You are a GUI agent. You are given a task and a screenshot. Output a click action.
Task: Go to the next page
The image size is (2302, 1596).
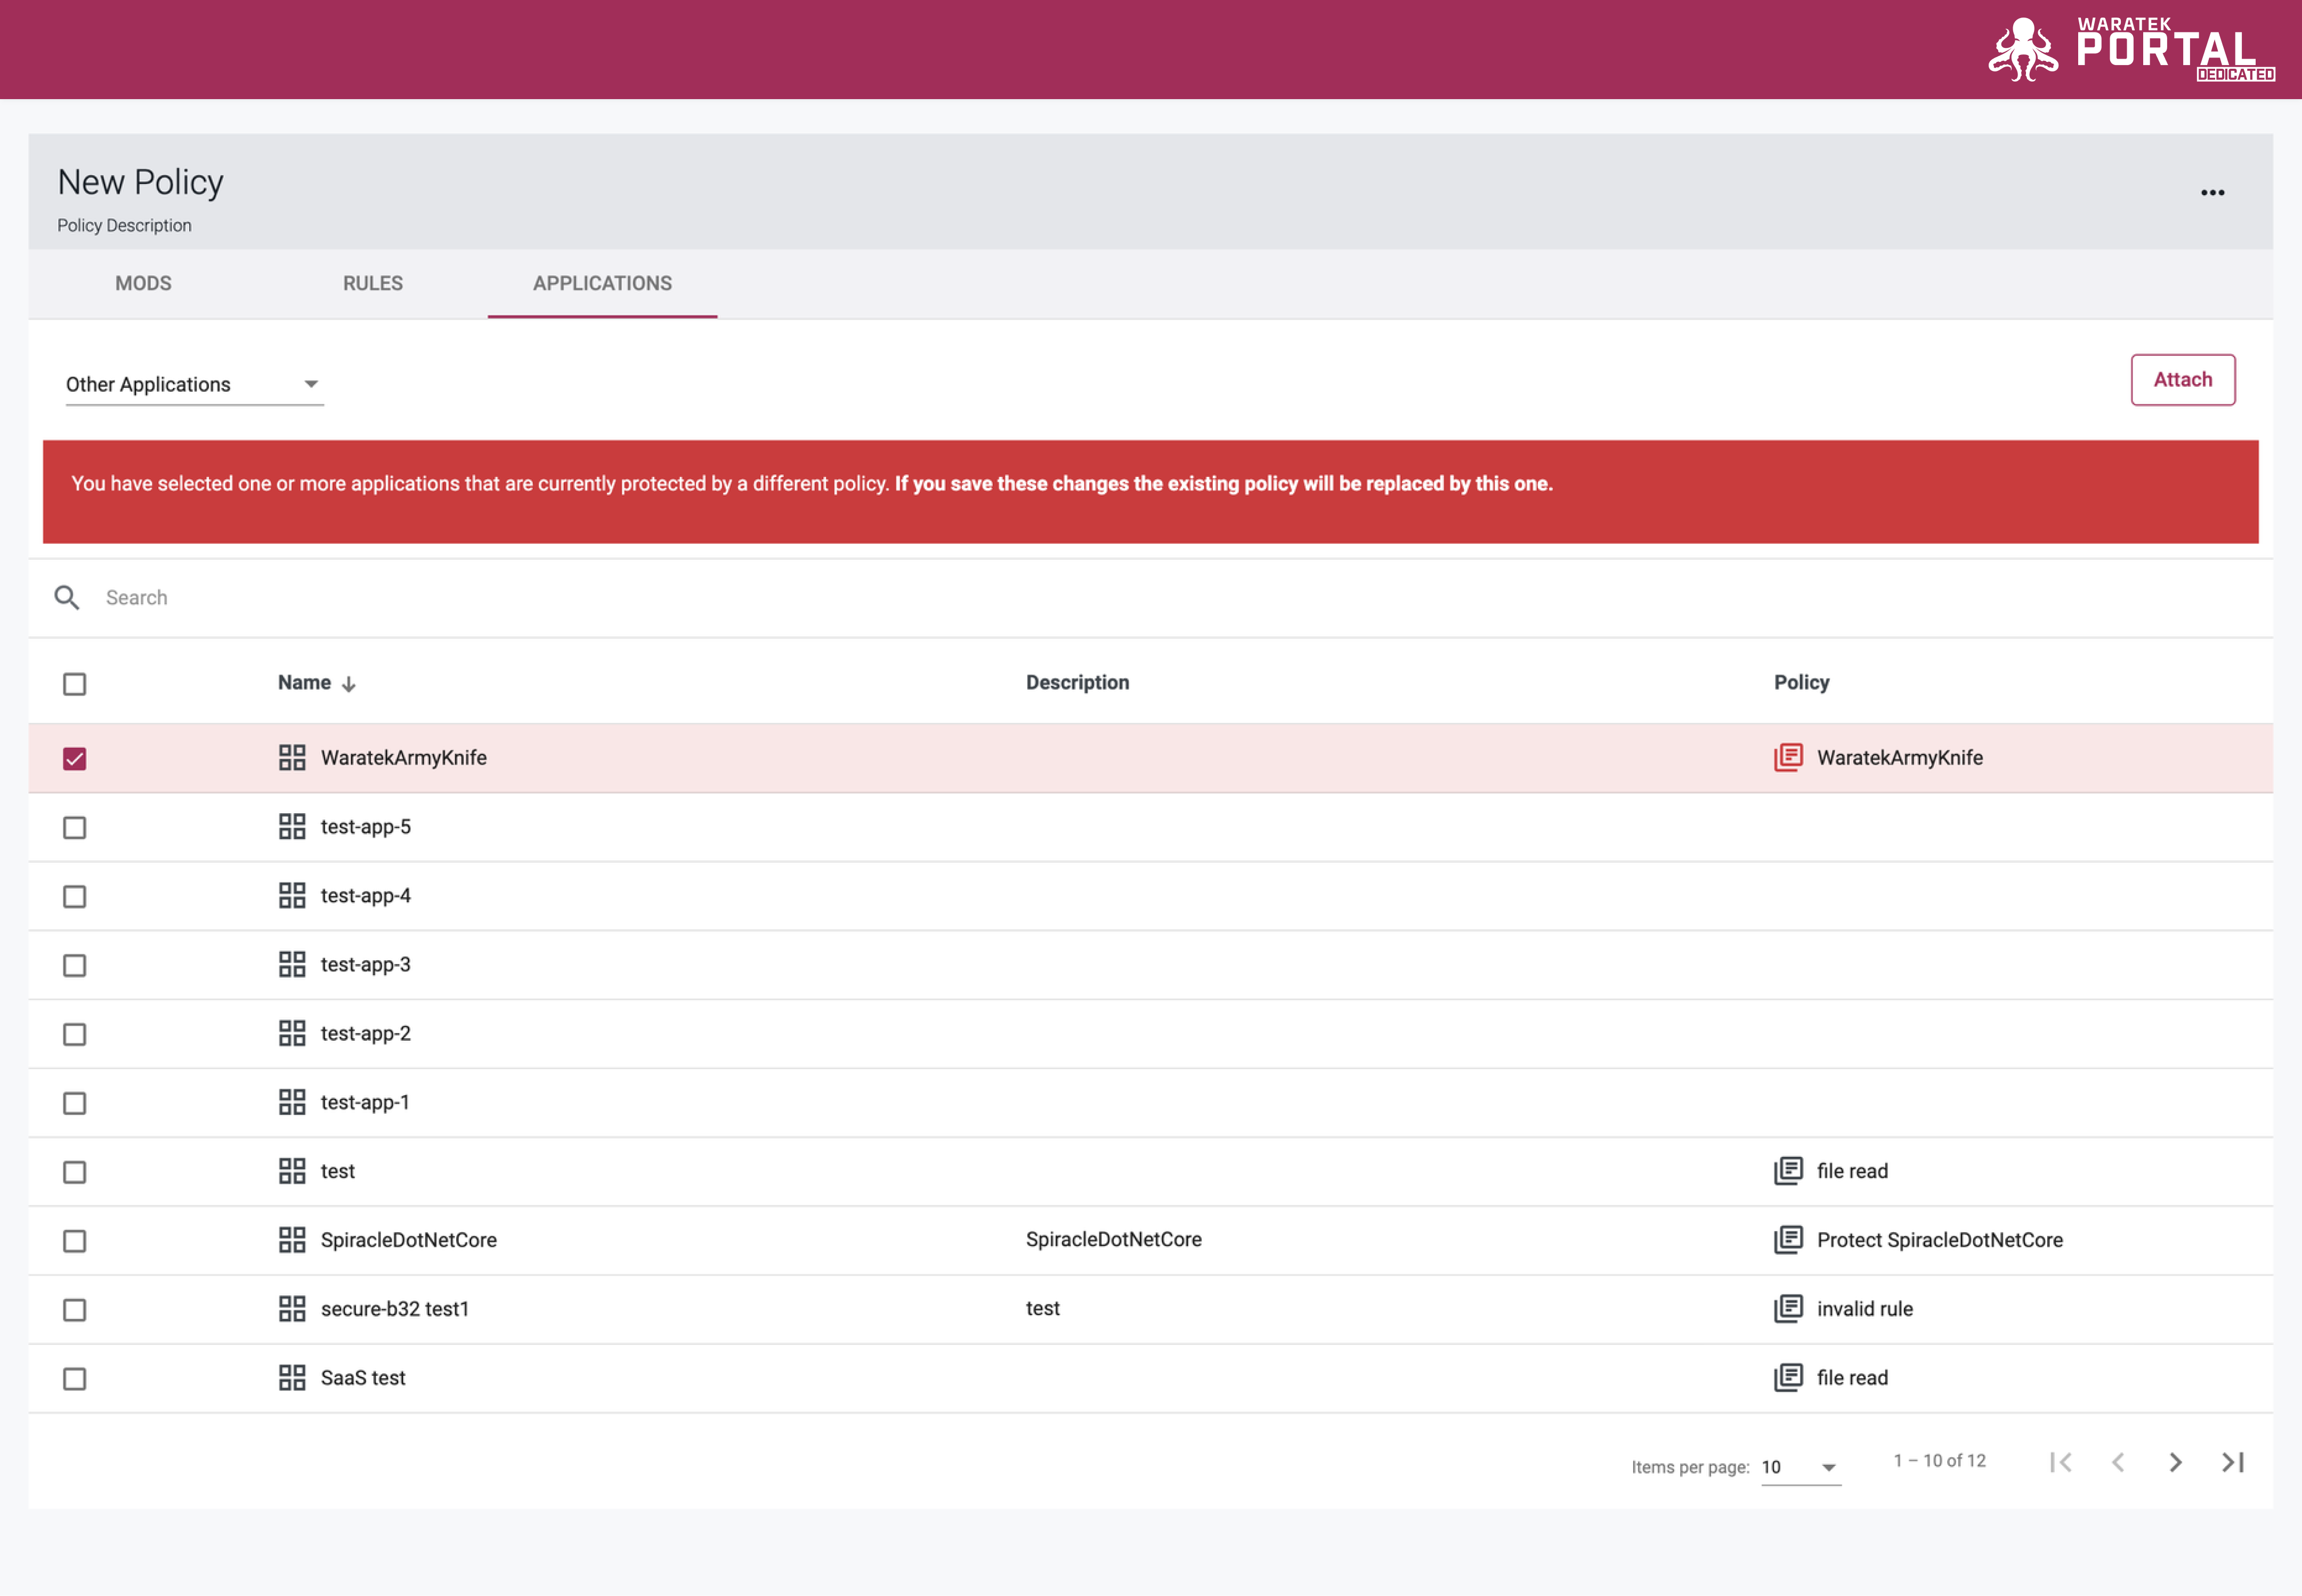pos(2176,1463)
